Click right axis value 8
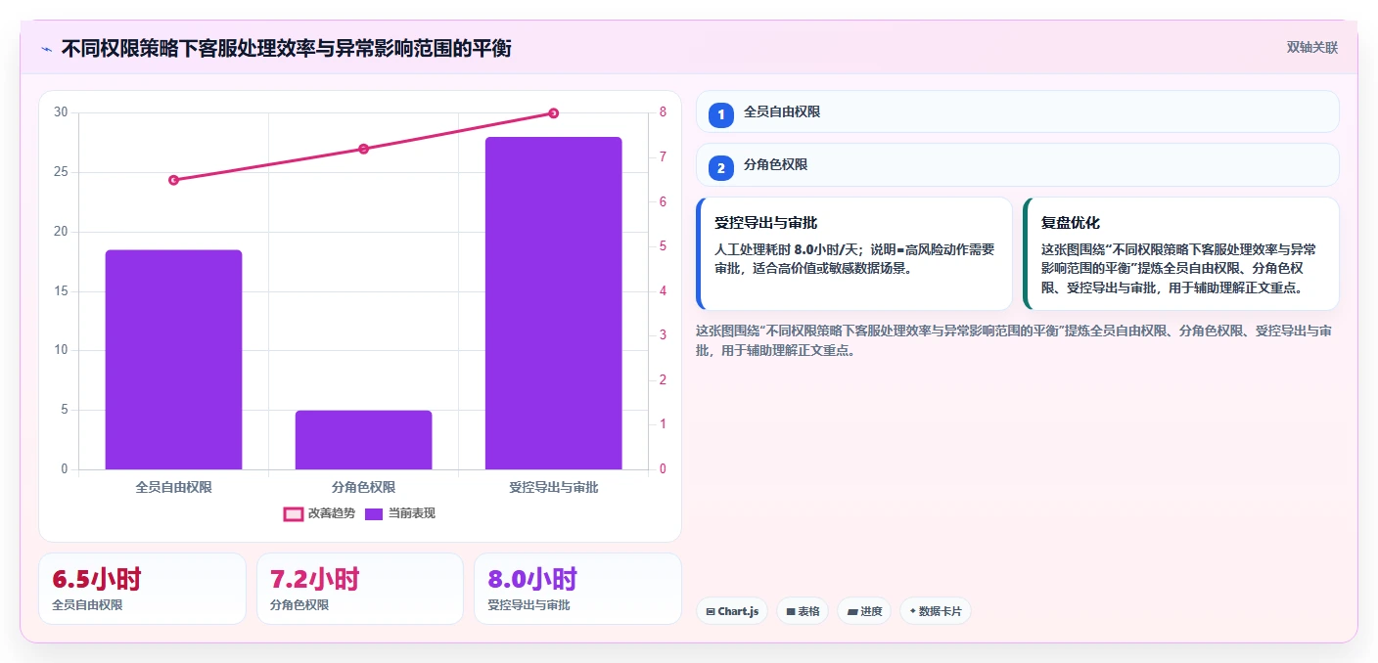 point(663,112)
